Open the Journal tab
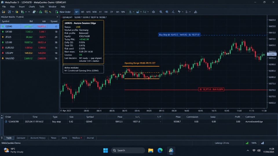Viewport: 278px width, 156px height. pyautogui.click(x=90, y=138)
